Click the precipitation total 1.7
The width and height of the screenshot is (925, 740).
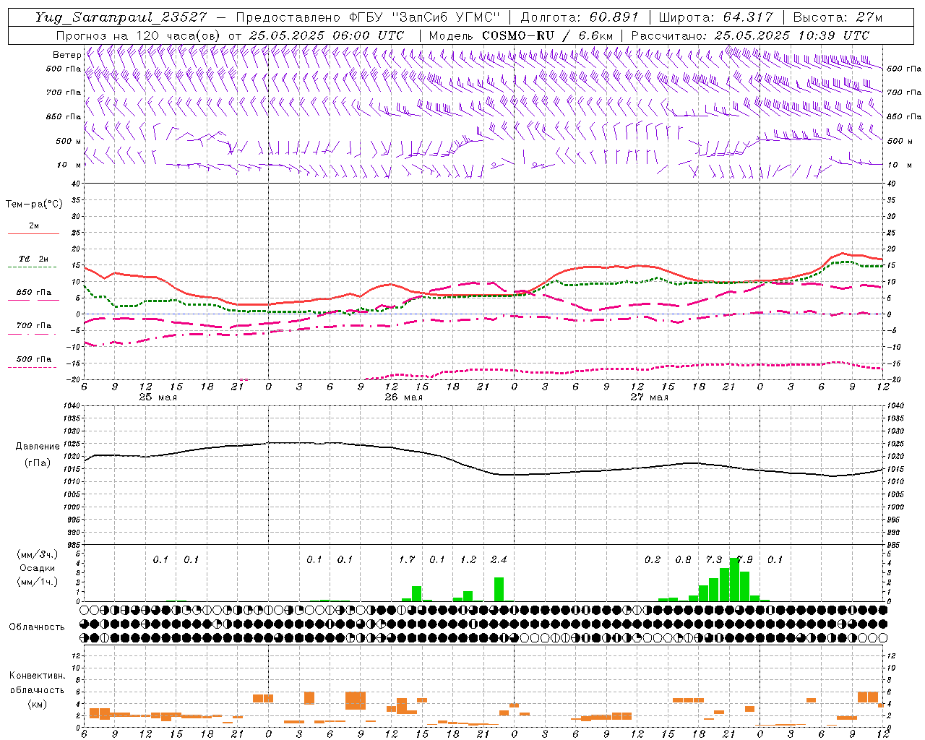tap(407, 560)
